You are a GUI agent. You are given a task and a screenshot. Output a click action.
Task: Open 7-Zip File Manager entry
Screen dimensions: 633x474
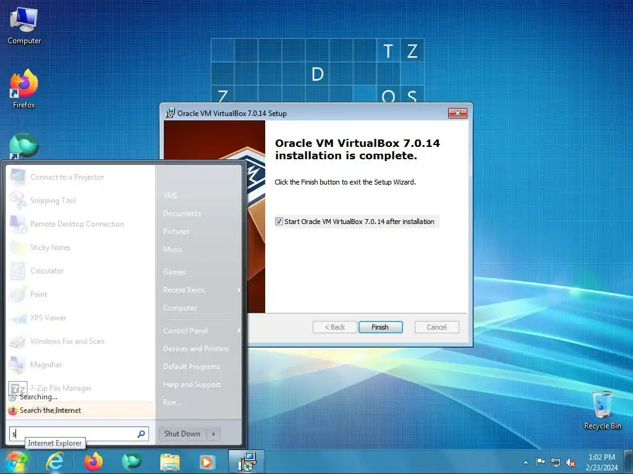click(x=81, y=388)
